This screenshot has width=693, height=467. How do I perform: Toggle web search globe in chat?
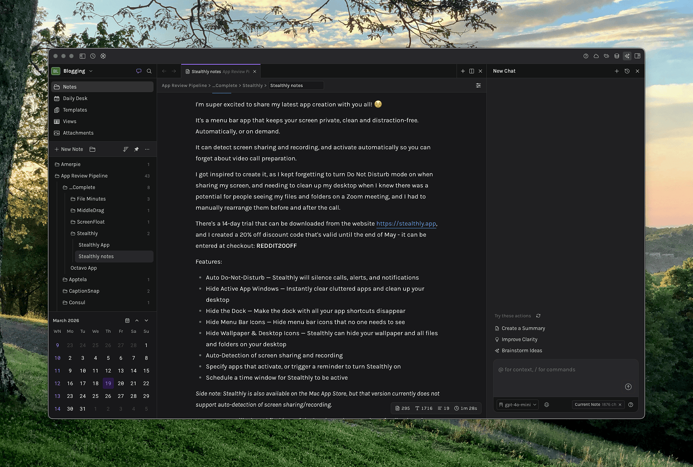tap(547, 405)
